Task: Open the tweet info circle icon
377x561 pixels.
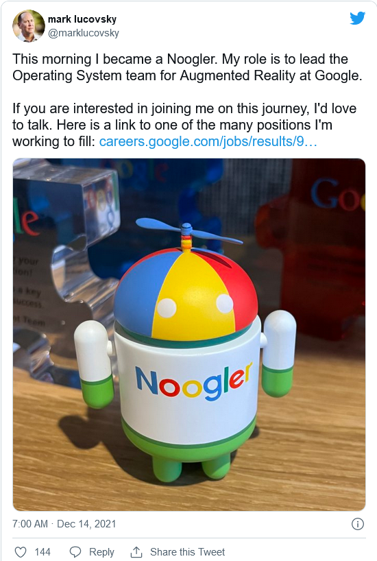Action: click(x=358, y=524)
